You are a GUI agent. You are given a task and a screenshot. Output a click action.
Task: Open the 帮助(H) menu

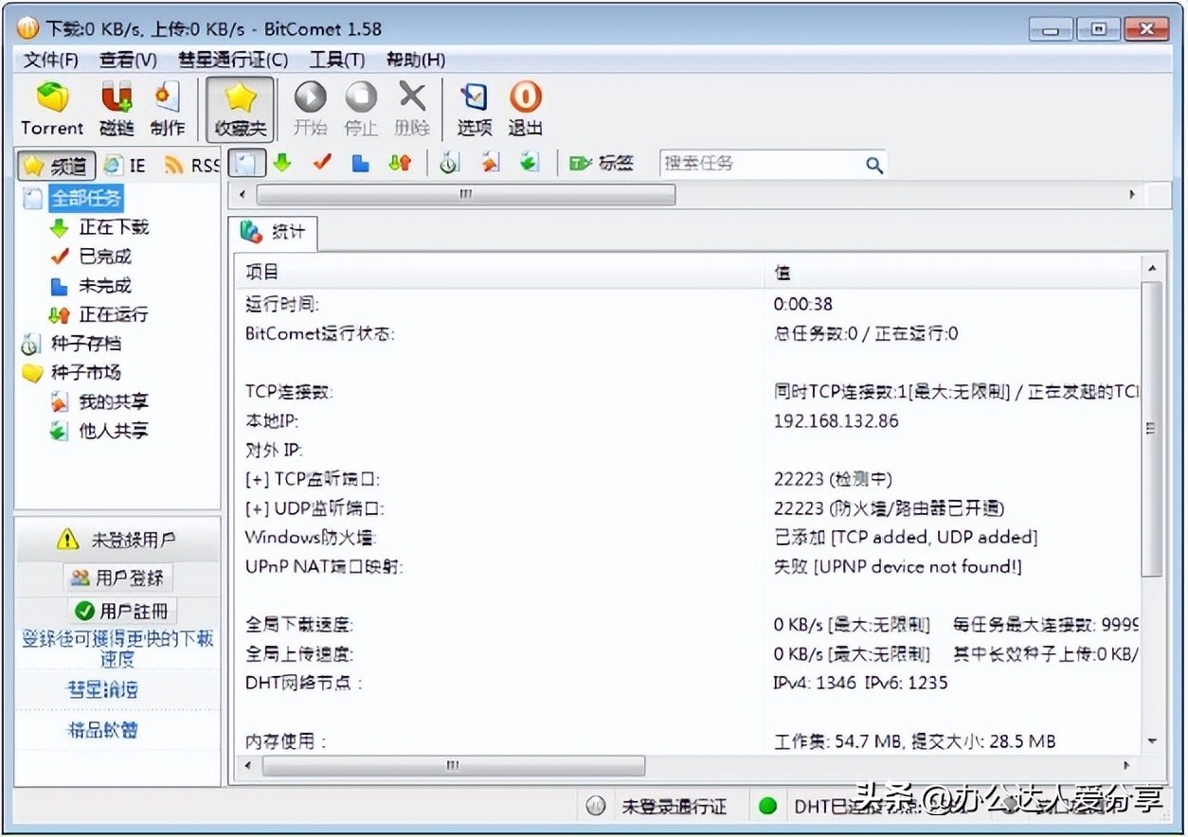click(416, 60)
